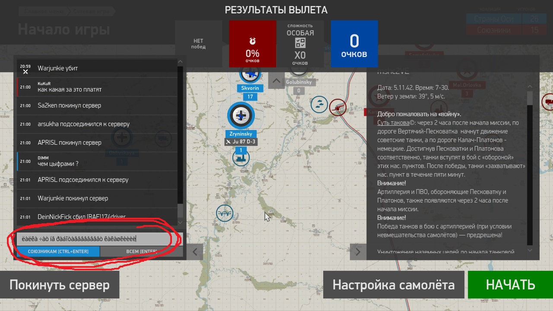Select the Zryninsky airfield icon

point(241,115)
